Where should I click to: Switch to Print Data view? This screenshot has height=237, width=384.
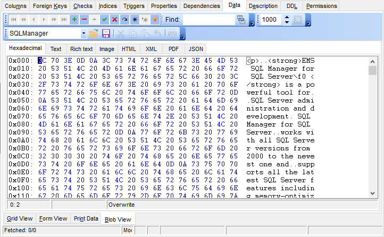click(86, 218)
